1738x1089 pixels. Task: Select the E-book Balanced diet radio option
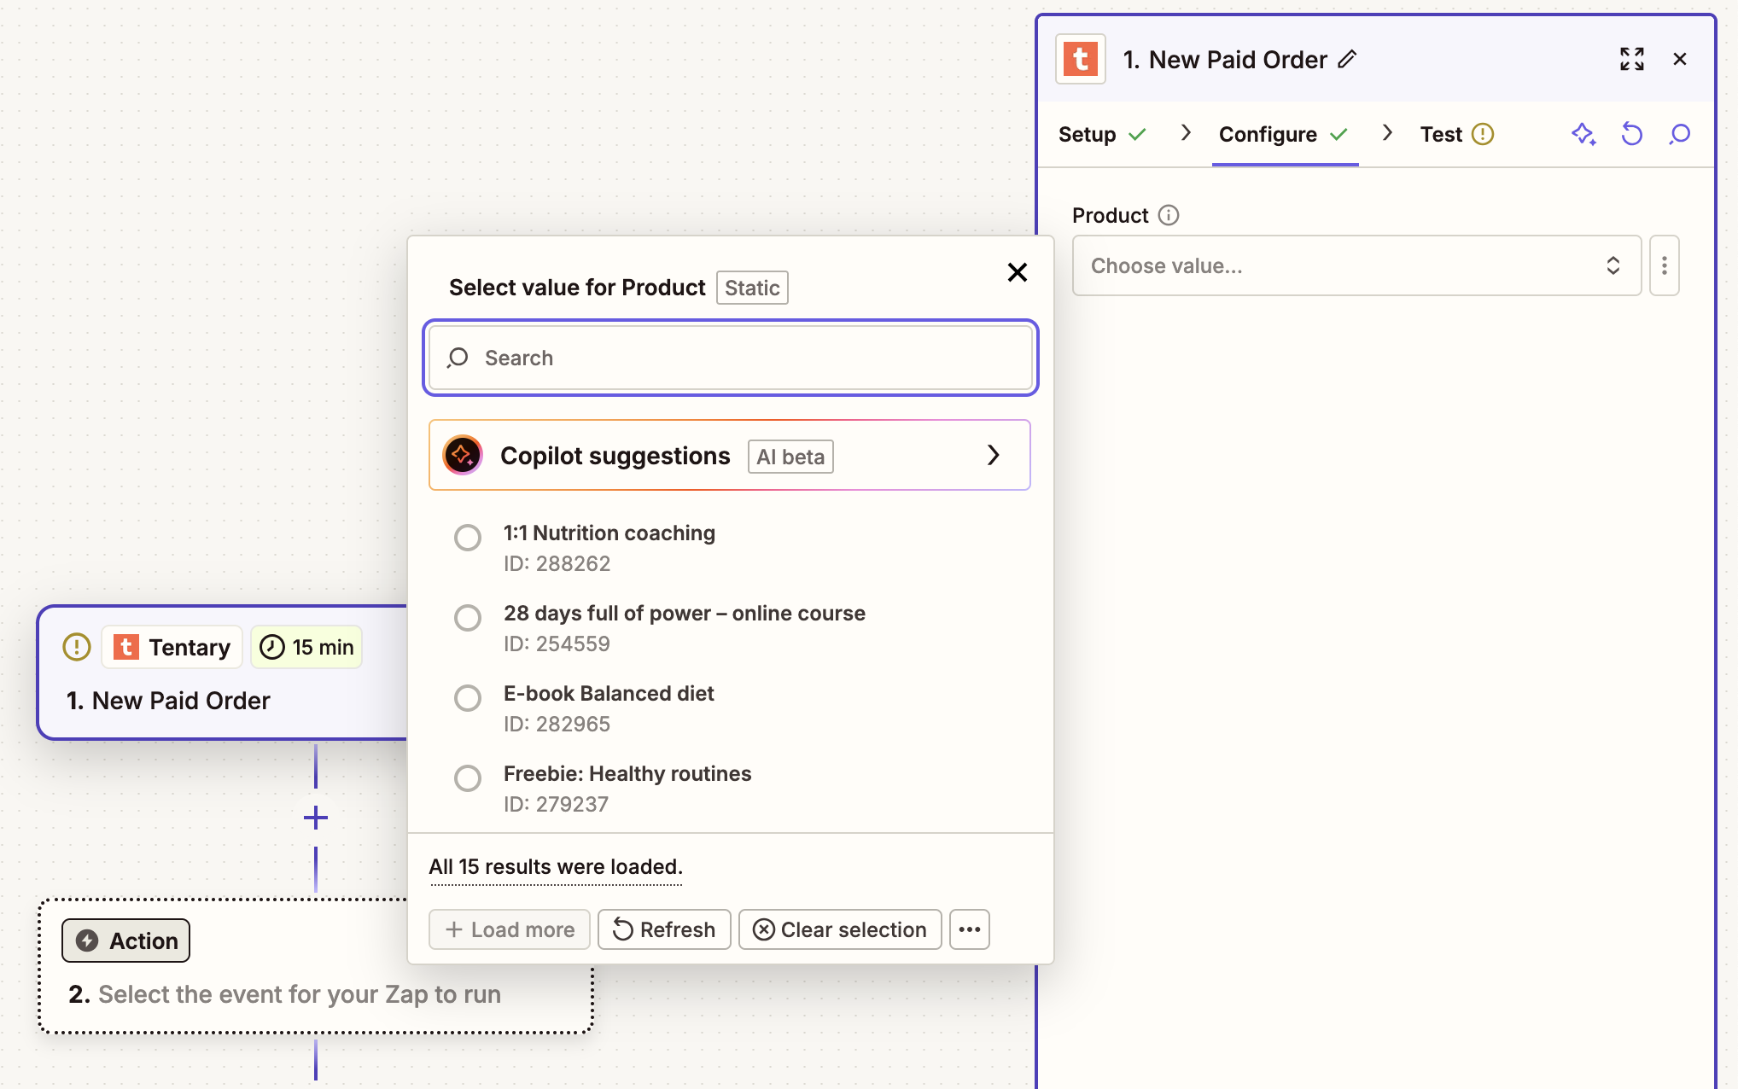click(x=468, y=698)
